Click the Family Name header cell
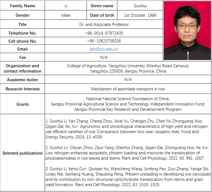 (23, 6)
